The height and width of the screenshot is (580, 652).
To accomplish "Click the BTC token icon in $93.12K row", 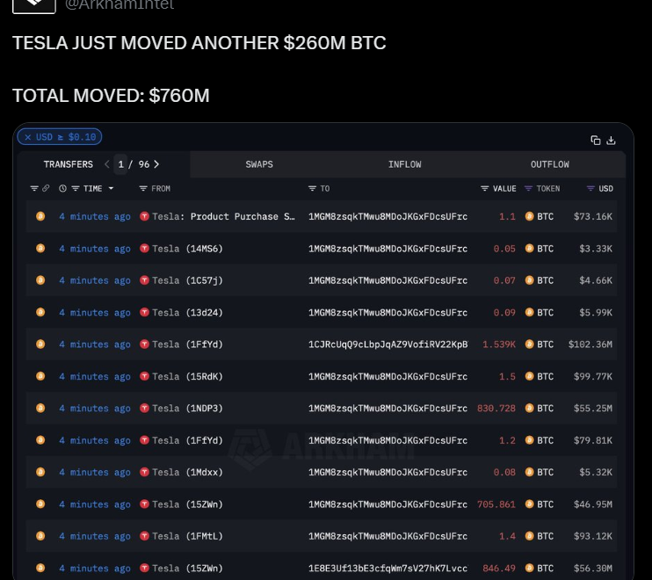I will pyautogui.click(x=529, y=536).
